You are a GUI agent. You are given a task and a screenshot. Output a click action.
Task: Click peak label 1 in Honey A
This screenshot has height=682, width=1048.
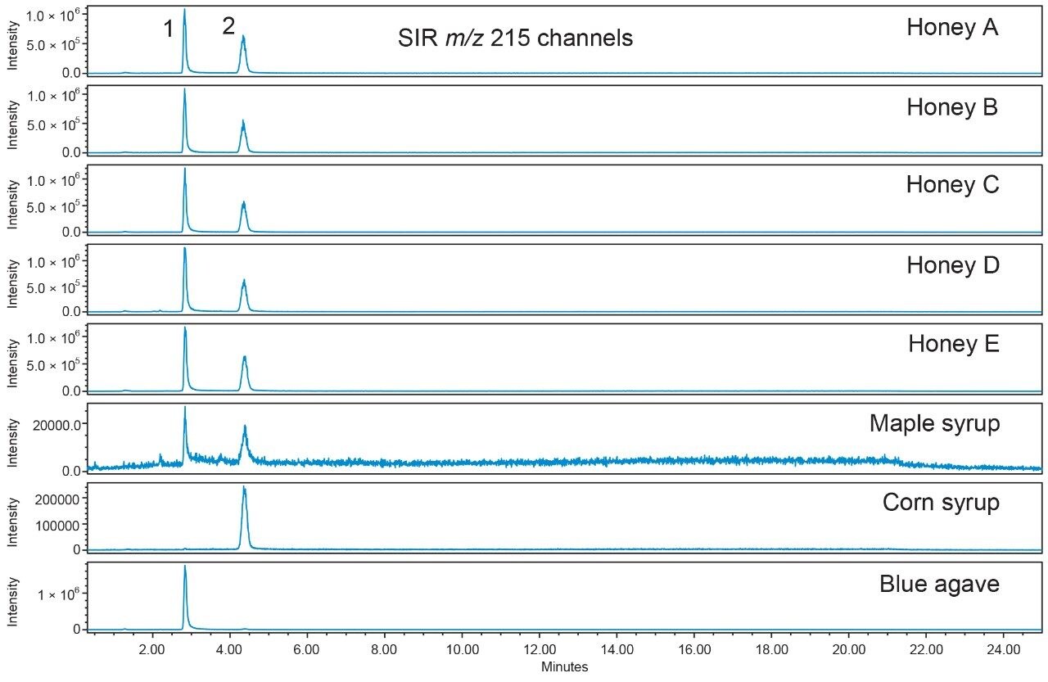pos(168,29)
